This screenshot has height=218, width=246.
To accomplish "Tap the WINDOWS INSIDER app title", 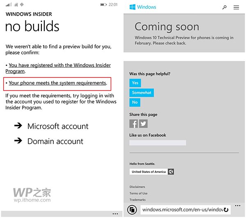I will point(29,14).
